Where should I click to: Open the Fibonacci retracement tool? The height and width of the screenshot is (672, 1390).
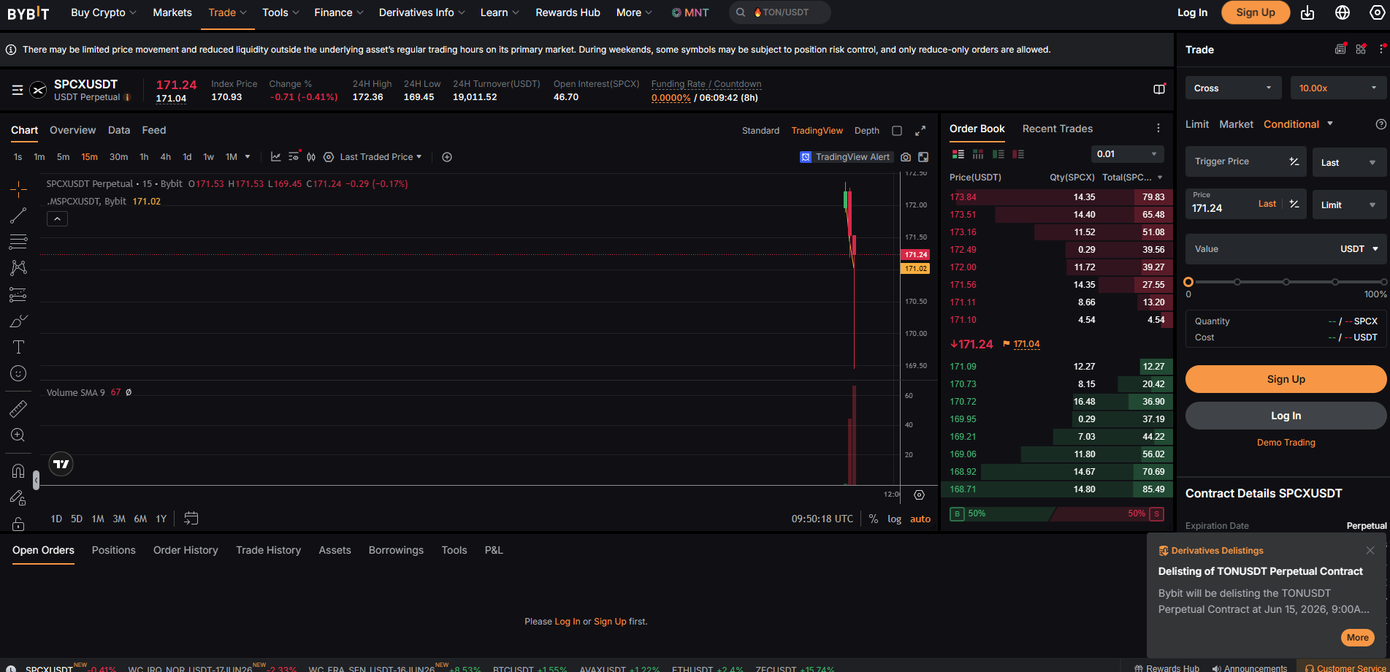click(18, 242)
